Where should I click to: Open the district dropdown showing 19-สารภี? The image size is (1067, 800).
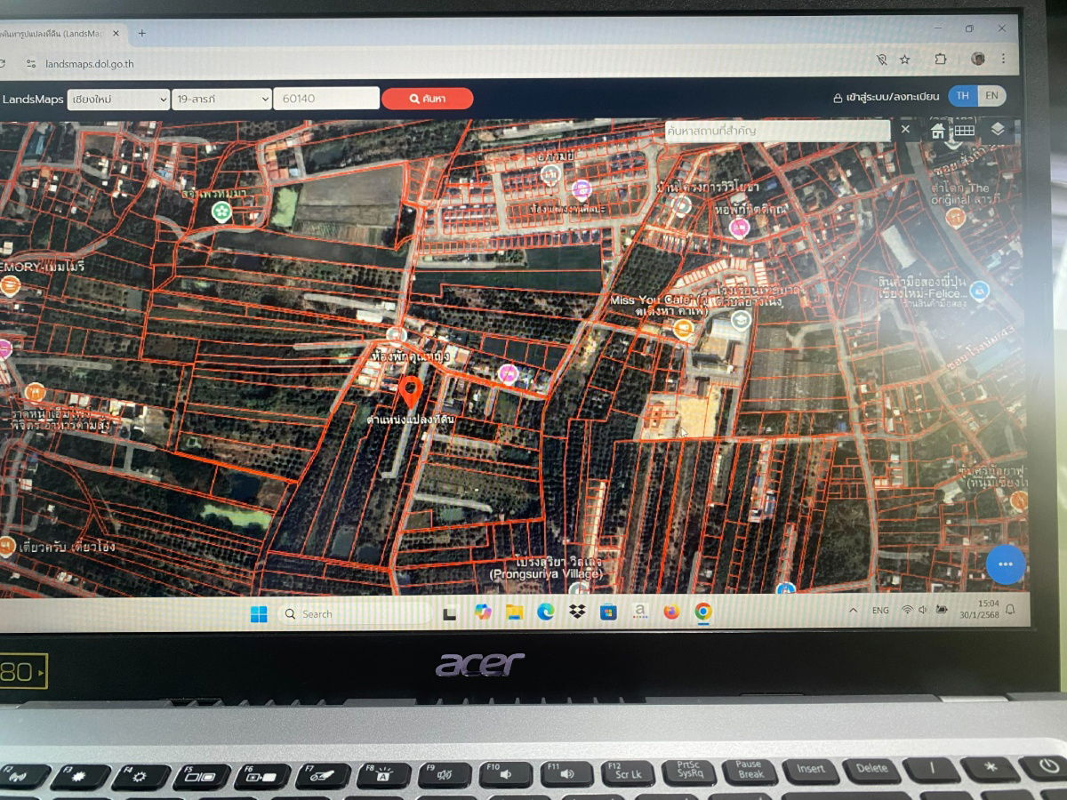221,99
